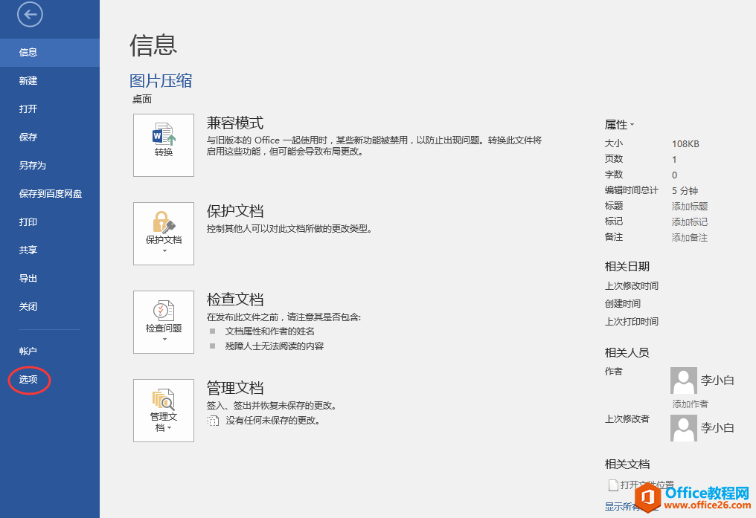
Task: Click the 添加备注 comments field
Action: [690, 238]
